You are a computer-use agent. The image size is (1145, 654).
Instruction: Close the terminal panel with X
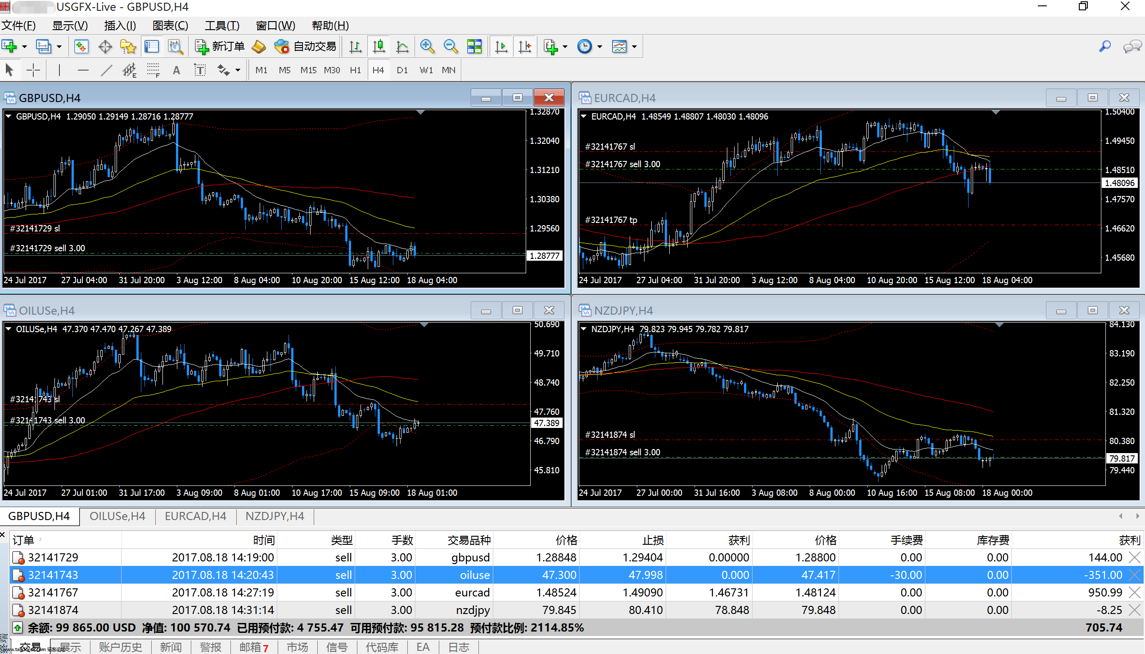(x=2, y=534)
